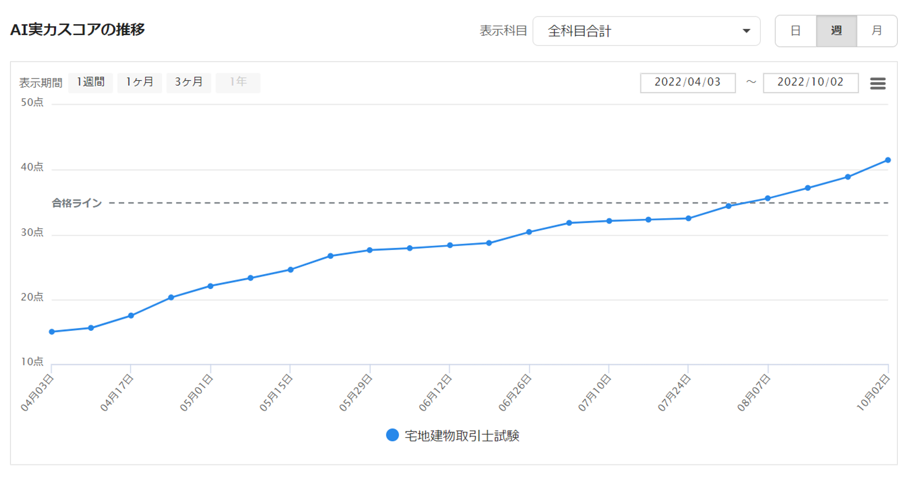
Task: Expand the 全科目合計 dropdown arrow
Action: coord(746,31)
